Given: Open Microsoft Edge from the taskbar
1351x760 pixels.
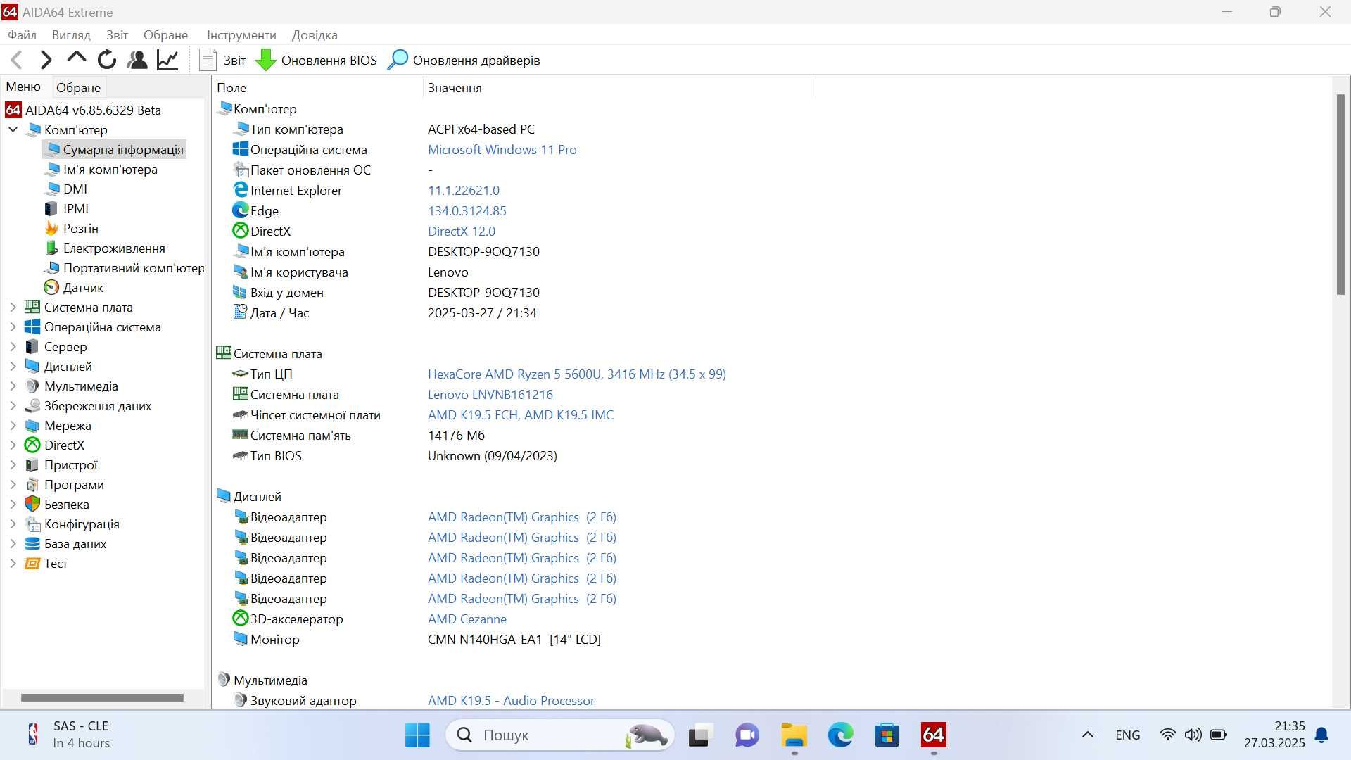Looking at the screenshot, I should 840,735.
